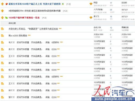The height and width of the screenshot is (101, 135).
Task: Click author 1039网友留言 in the 韦XX row
Action: (99, 41)
